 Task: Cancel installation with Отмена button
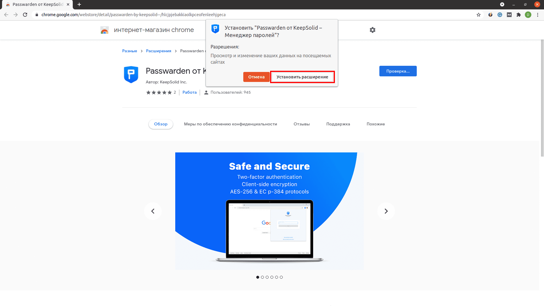(x=257, y=77)
